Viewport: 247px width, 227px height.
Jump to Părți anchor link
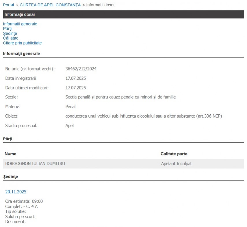click(7, 29)
